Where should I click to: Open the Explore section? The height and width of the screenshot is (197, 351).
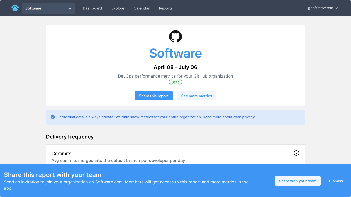(118, 8)
